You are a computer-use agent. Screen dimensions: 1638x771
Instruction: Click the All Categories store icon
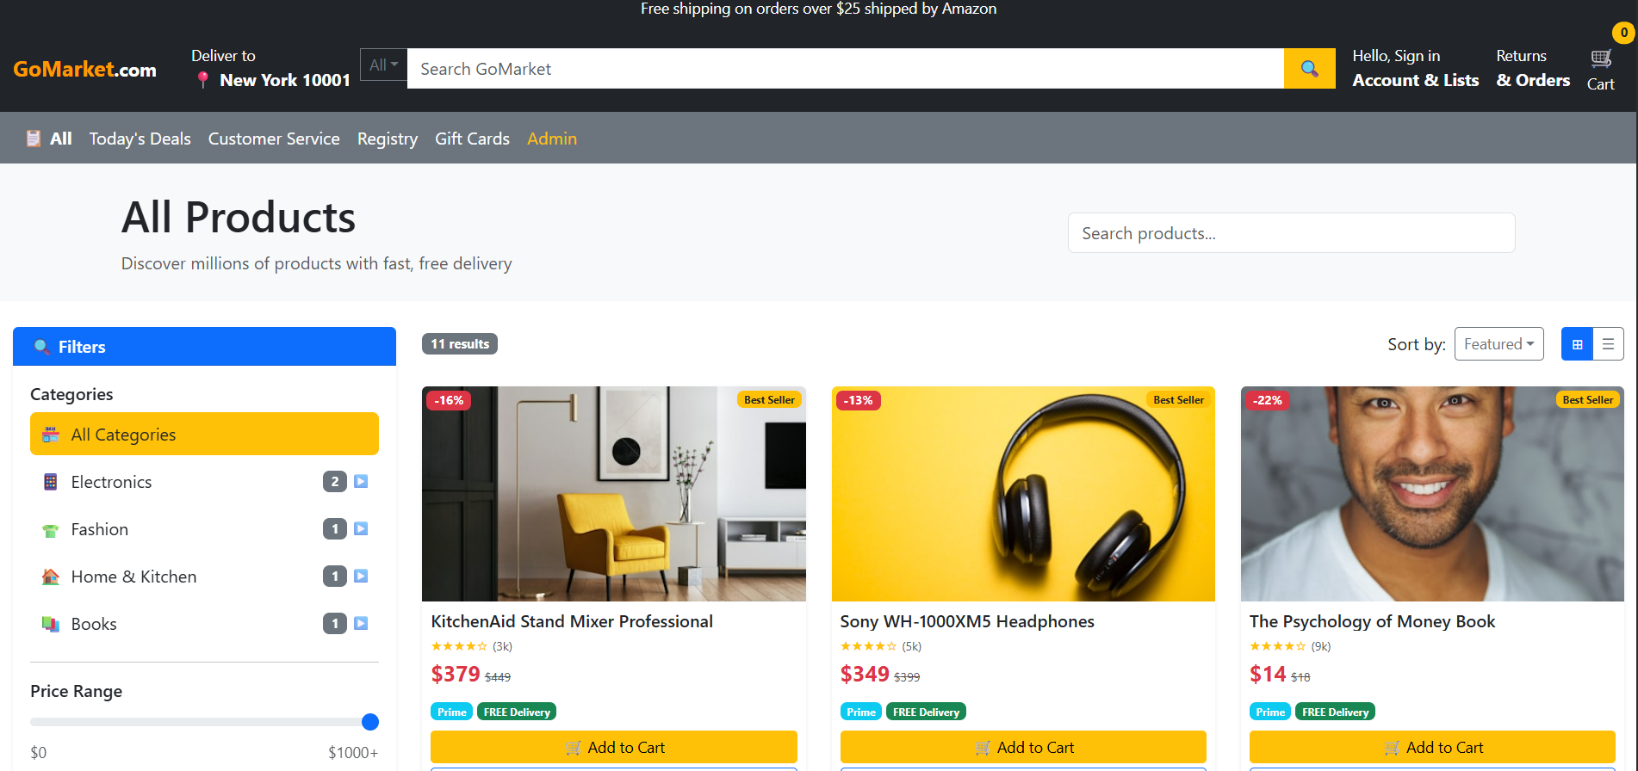pyautogui.click(x=51, y=435)
